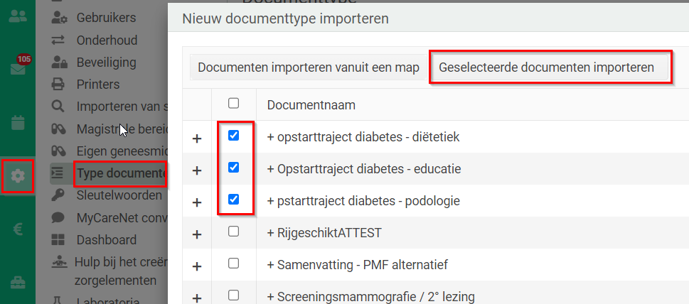This screenshot has width=689, height=304.
Task: Expand the RijgeschiktATTEST row plus sign
Action: tap(197, 234)
